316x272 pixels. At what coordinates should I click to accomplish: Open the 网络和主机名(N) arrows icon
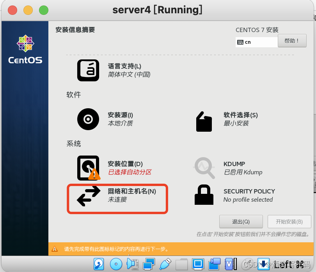89,196
